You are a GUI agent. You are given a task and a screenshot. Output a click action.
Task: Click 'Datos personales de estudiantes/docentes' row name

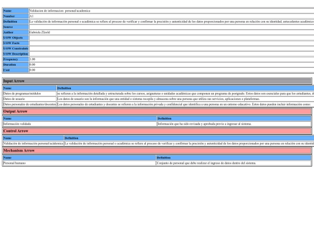tap(30, 104)
